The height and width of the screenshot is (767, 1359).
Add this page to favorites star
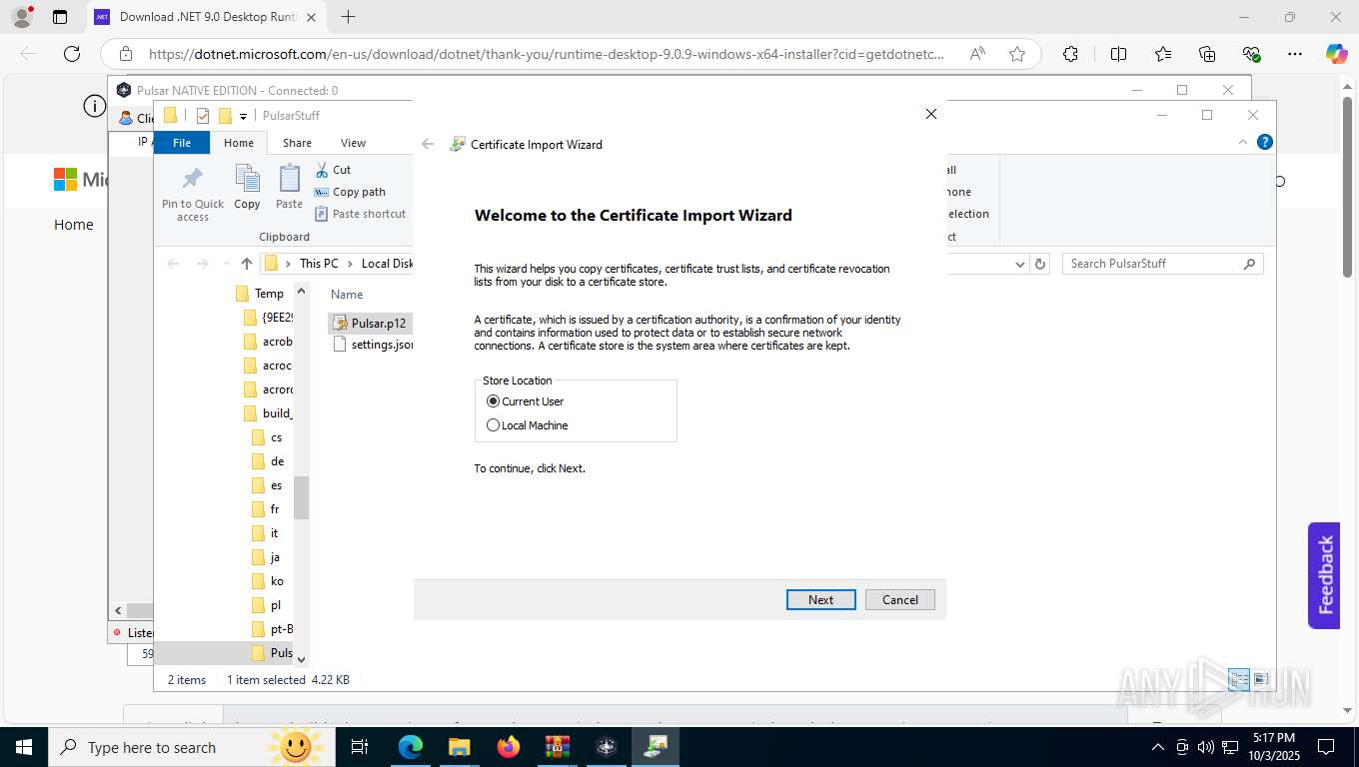[1017, 54]
